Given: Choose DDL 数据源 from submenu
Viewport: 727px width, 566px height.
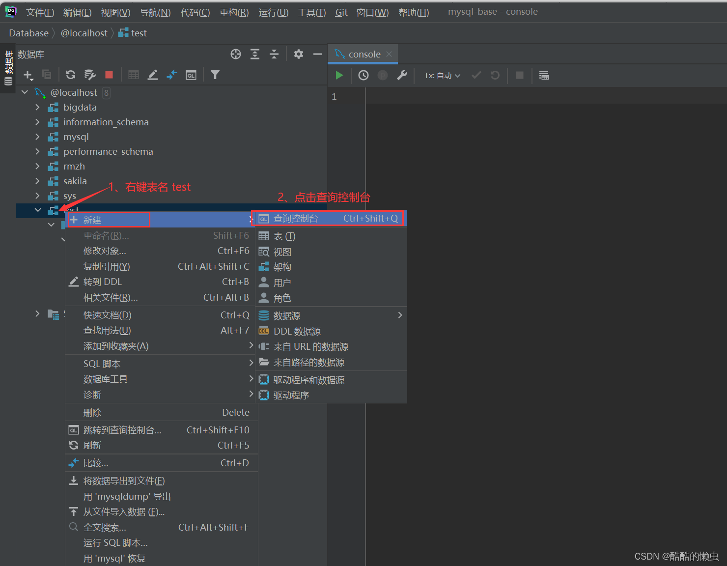Looking at the screenshot, I should click(x=331, y=332).
